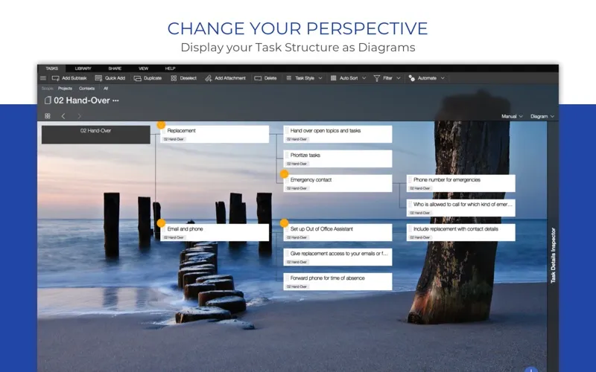Click the Add Subtask label
This screenshot has width=596, height=372.
click(74, 78)
